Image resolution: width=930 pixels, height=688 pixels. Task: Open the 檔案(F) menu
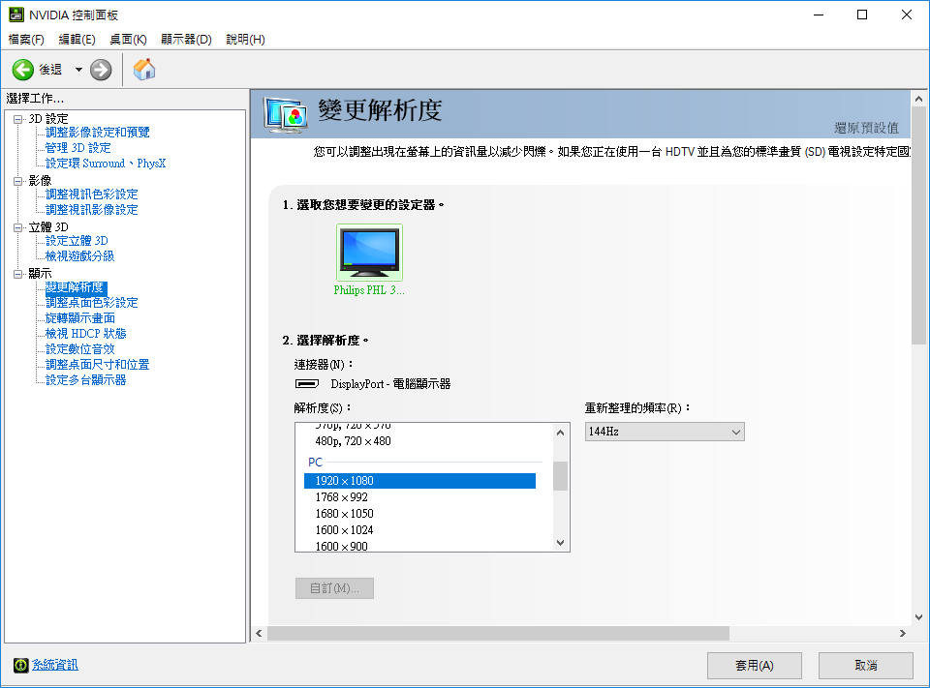click(x=26, y=40)
